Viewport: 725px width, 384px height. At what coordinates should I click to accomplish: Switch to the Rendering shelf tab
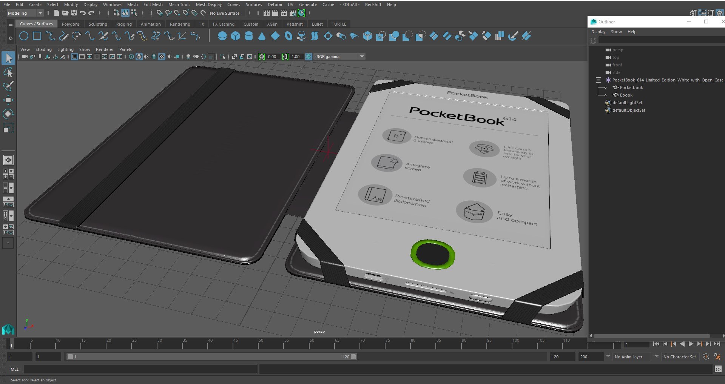pyautogui.click(x=180, y=24)
